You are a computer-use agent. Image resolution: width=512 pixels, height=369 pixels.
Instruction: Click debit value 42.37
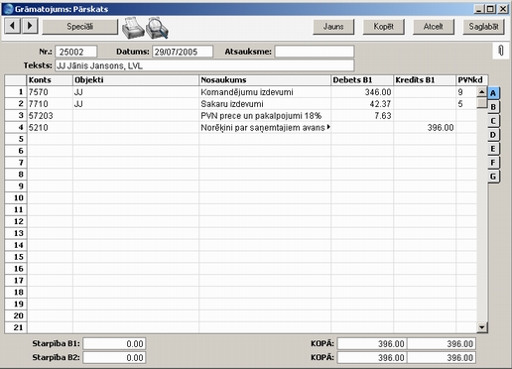click(362, 104)
